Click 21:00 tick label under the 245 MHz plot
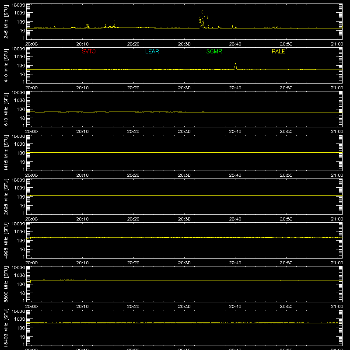 tap(337, 44)
